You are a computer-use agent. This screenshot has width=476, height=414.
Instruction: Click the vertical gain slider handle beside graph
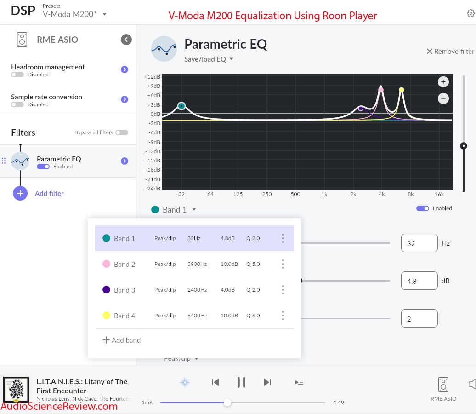click(463, 146)
